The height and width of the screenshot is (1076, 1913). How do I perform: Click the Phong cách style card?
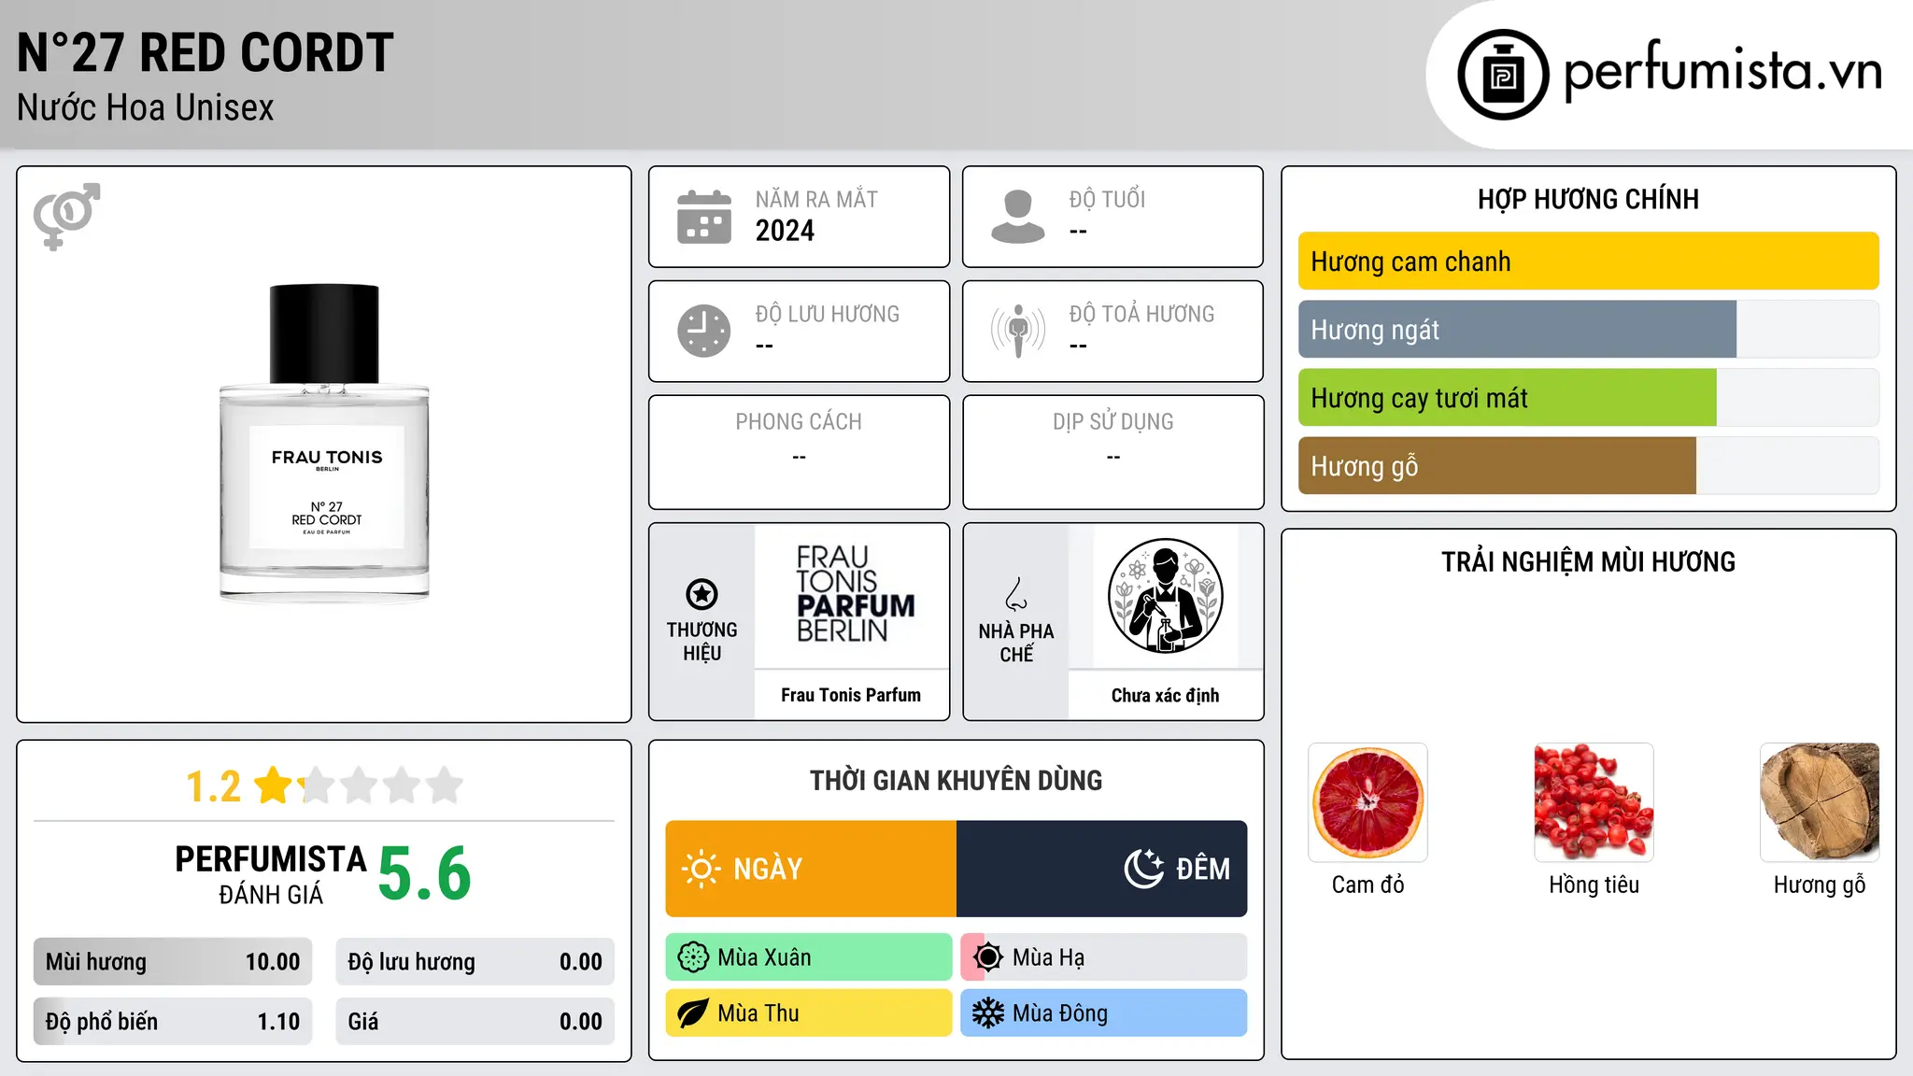[799, 452]
